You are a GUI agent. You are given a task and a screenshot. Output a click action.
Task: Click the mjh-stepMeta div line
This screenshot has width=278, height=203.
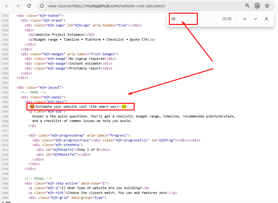click(58, 145)
